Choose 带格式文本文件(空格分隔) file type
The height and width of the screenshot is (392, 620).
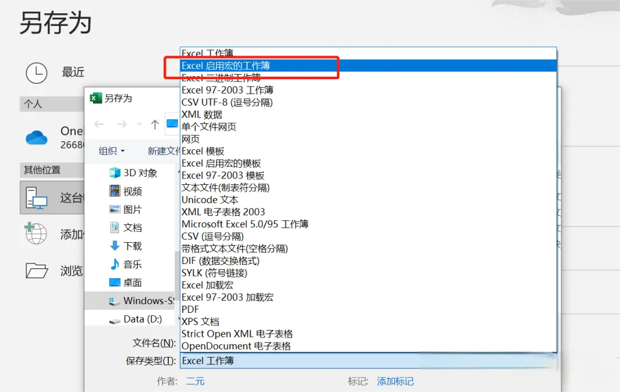368,249
